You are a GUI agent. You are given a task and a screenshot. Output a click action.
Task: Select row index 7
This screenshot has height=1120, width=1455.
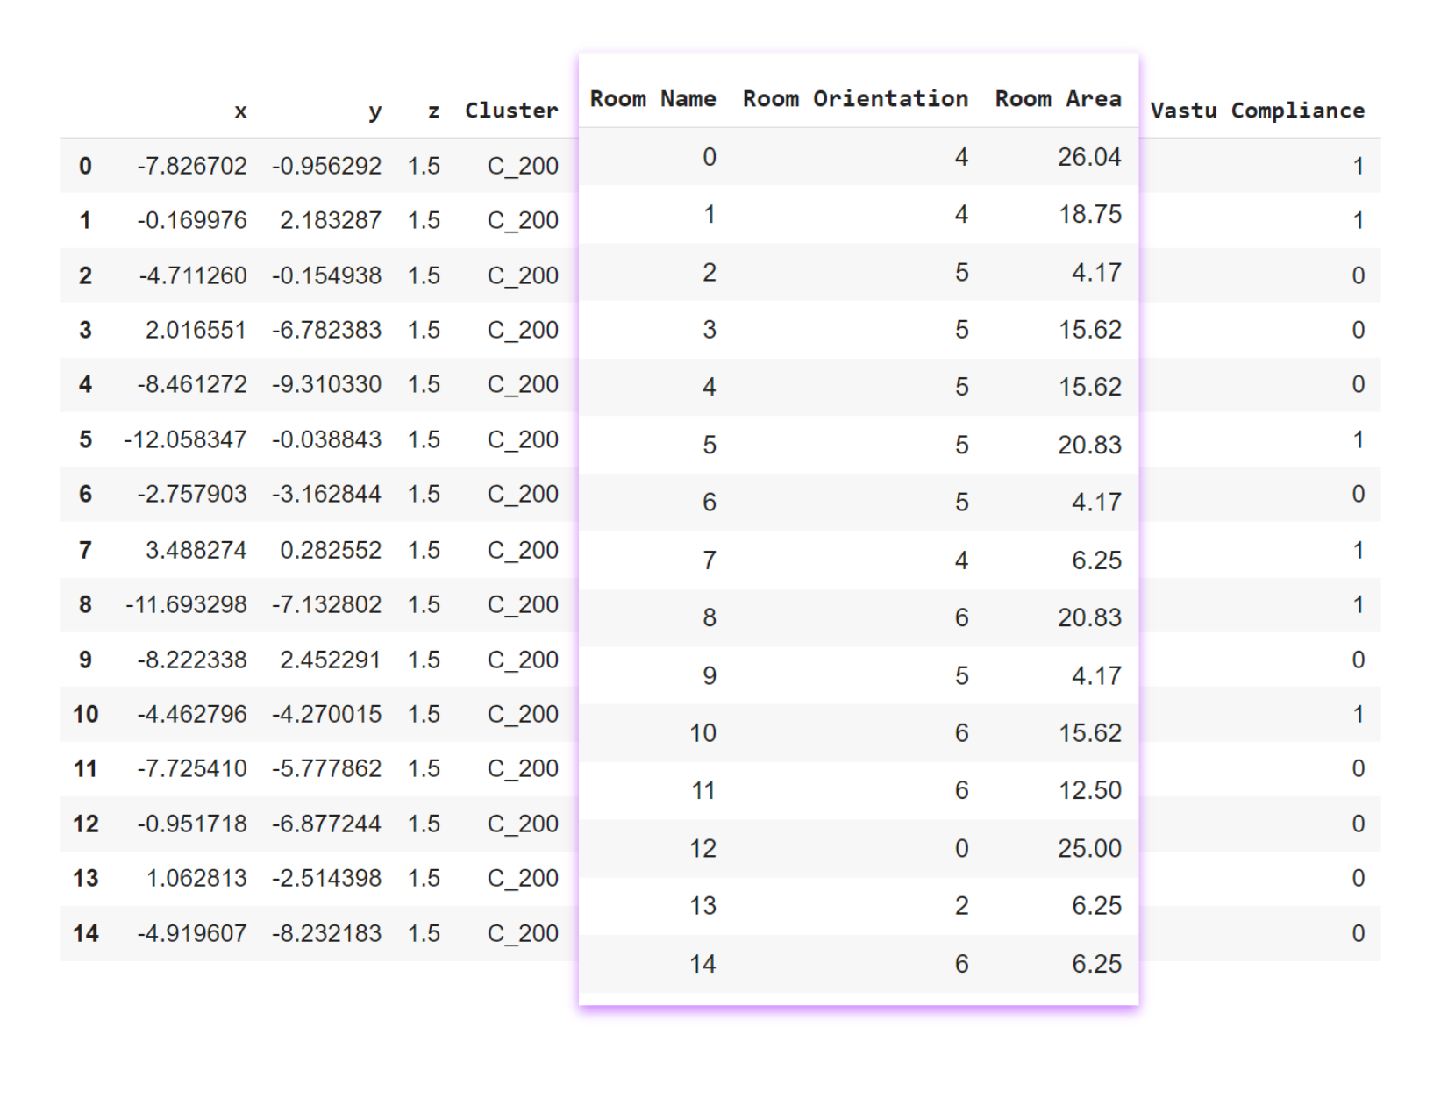85,550
